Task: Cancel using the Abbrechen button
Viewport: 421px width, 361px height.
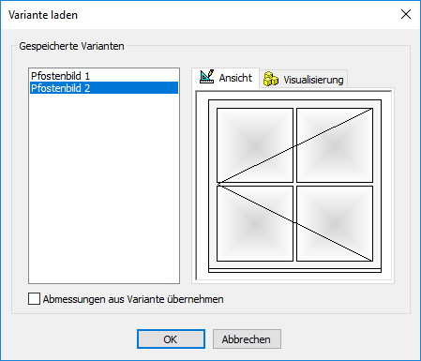Action: 247,339
